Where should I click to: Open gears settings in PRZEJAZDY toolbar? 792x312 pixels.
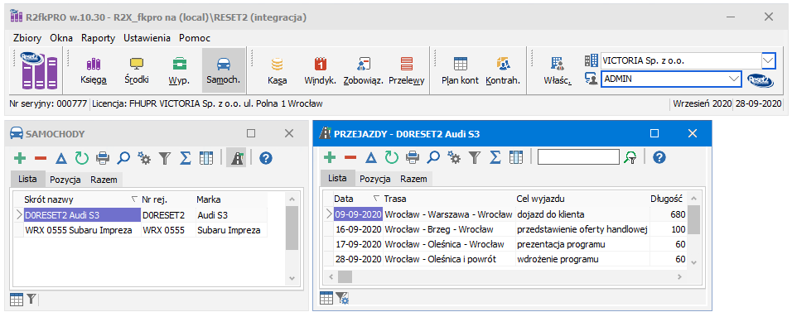click(x=454, y=158)
